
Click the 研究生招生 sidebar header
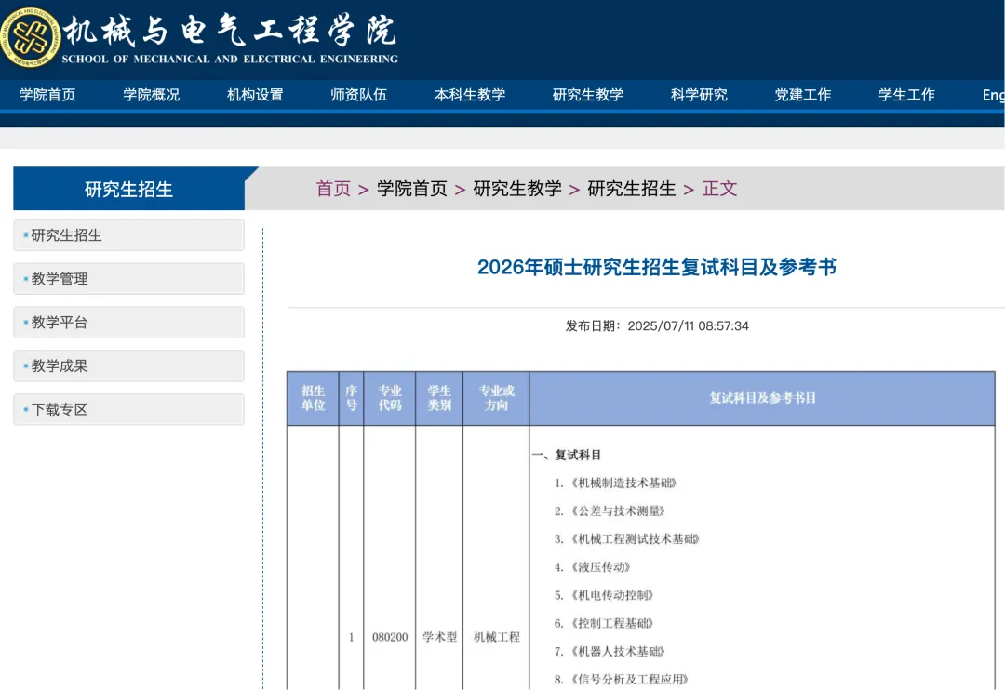coord(128,189)
